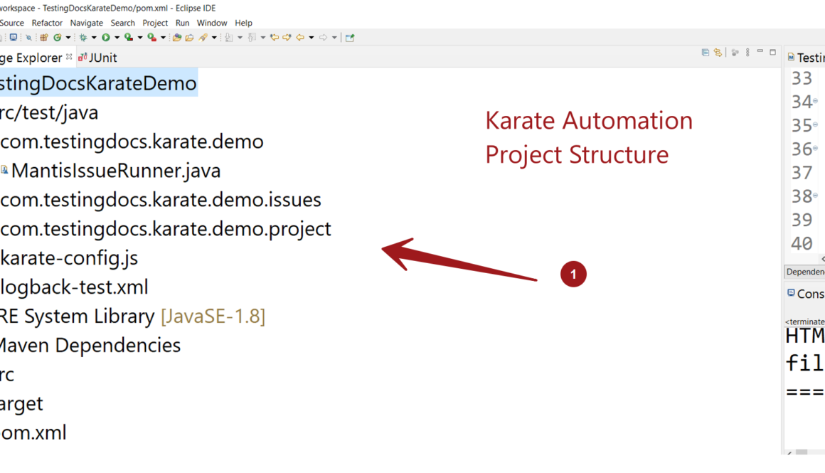Viewport: 825px width, 473px height.
Task: Toggle Link with Editor in Package Explorer
Action: (x=718, y=52)
